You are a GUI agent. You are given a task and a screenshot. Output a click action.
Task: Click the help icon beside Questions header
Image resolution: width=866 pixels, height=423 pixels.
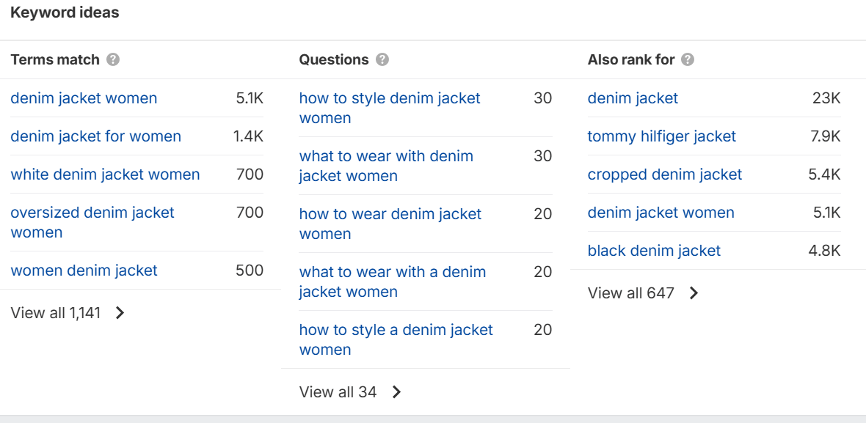point(382,59)
